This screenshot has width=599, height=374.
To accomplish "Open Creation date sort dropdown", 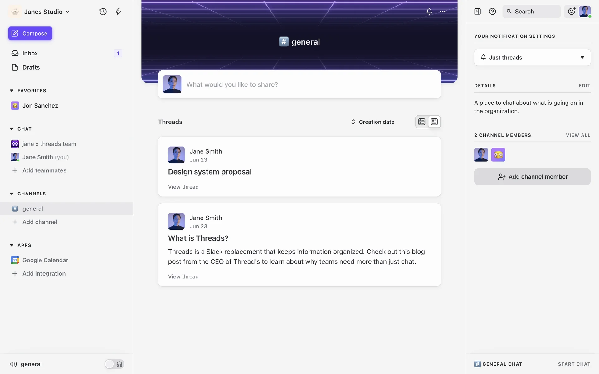I will 373,122.
